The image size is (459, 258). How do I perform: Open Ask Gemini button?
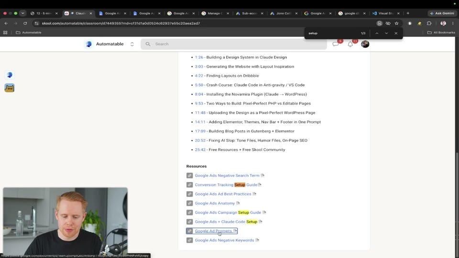(x=442, y=13)
